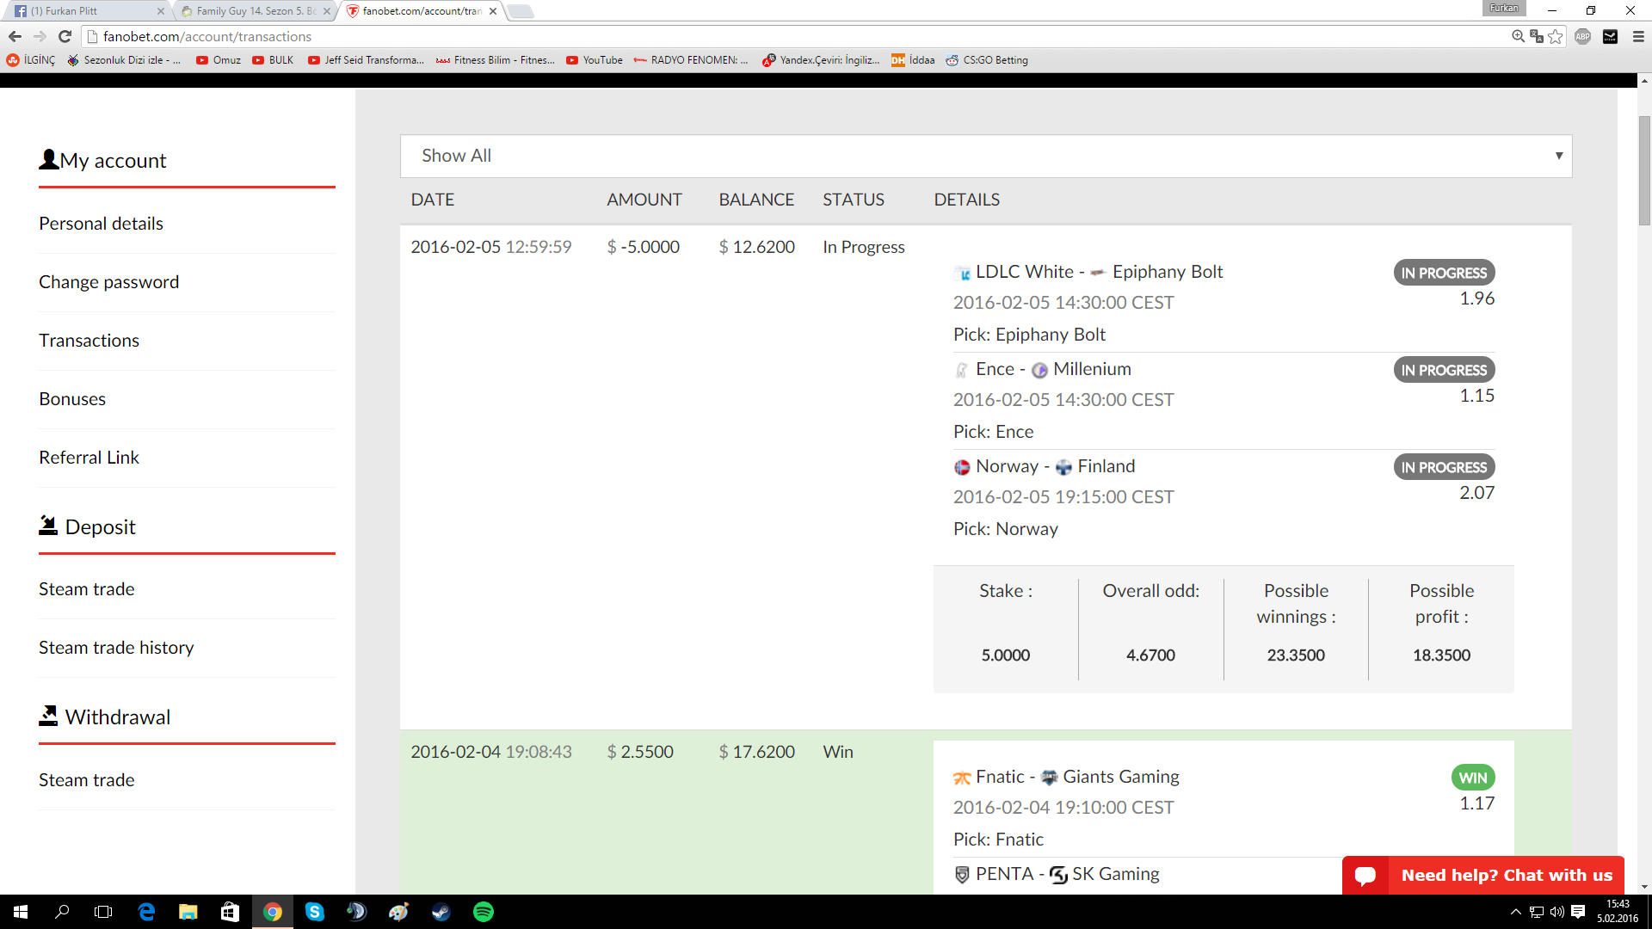
Task: Click the My account user icon
Action: click(49, 159)
